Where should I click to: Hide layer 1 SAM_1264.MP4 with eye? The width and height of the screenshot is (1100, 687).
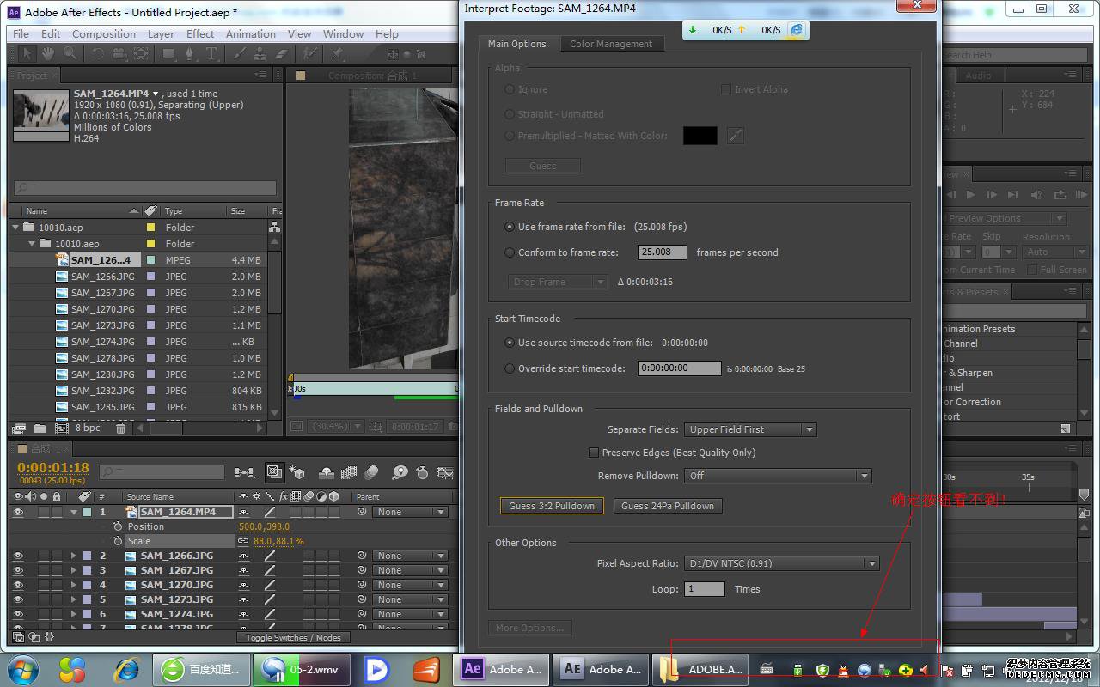[18, 512]
